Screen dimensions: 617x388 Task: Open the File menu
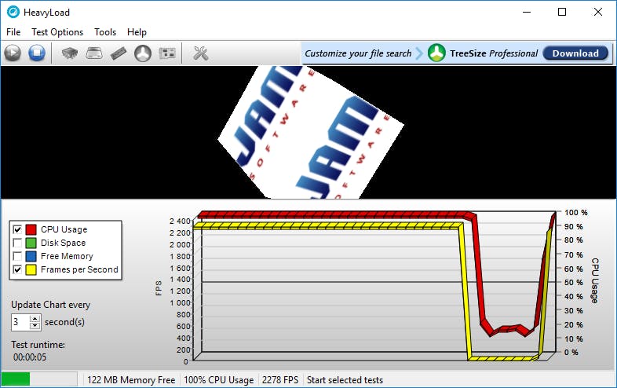13,32
